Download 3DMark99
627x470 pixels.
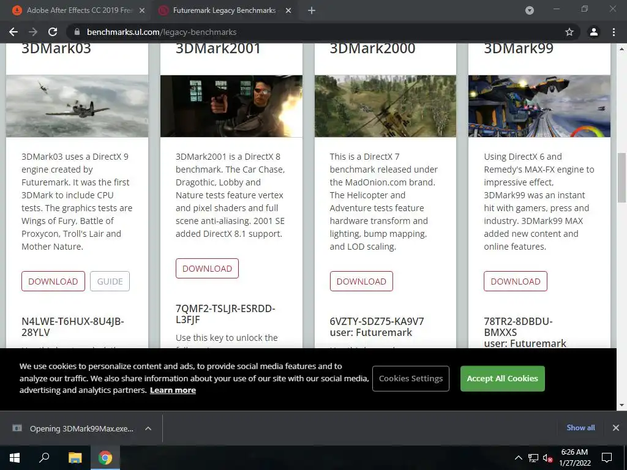[516, 282]
